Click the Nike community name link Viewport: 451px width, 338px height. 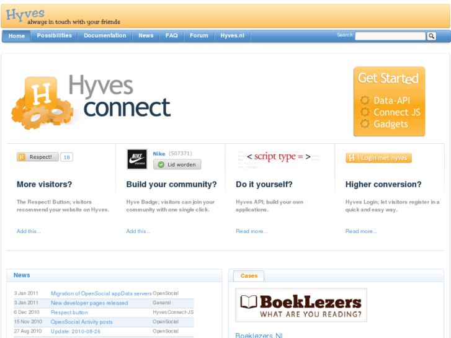[159, 154]
